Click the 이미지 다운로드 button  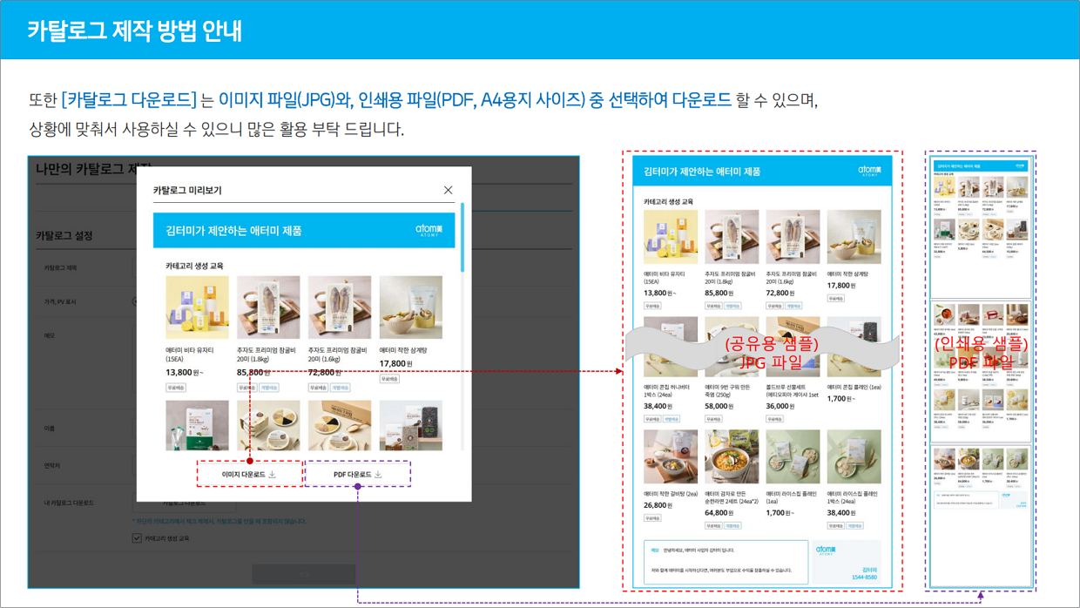[249, 475]
